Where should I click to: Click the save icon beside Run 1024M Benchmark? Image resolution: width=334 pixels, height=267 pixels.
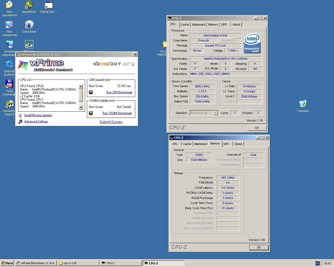[x=91, y=113]
